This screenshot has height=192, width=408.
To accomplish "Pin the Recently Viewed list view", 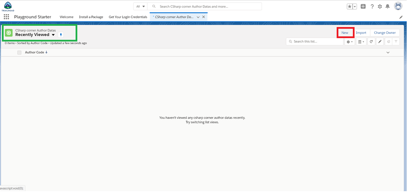I will coord(61,35).
